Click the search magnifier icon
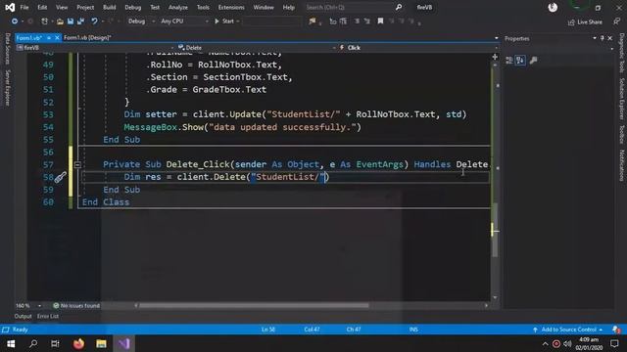The height and width of the screenshot is (352, 627). pos(399,7)
